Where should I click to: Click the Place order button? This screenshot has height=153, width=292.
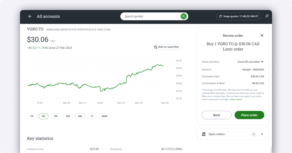[x=249, y=115]
